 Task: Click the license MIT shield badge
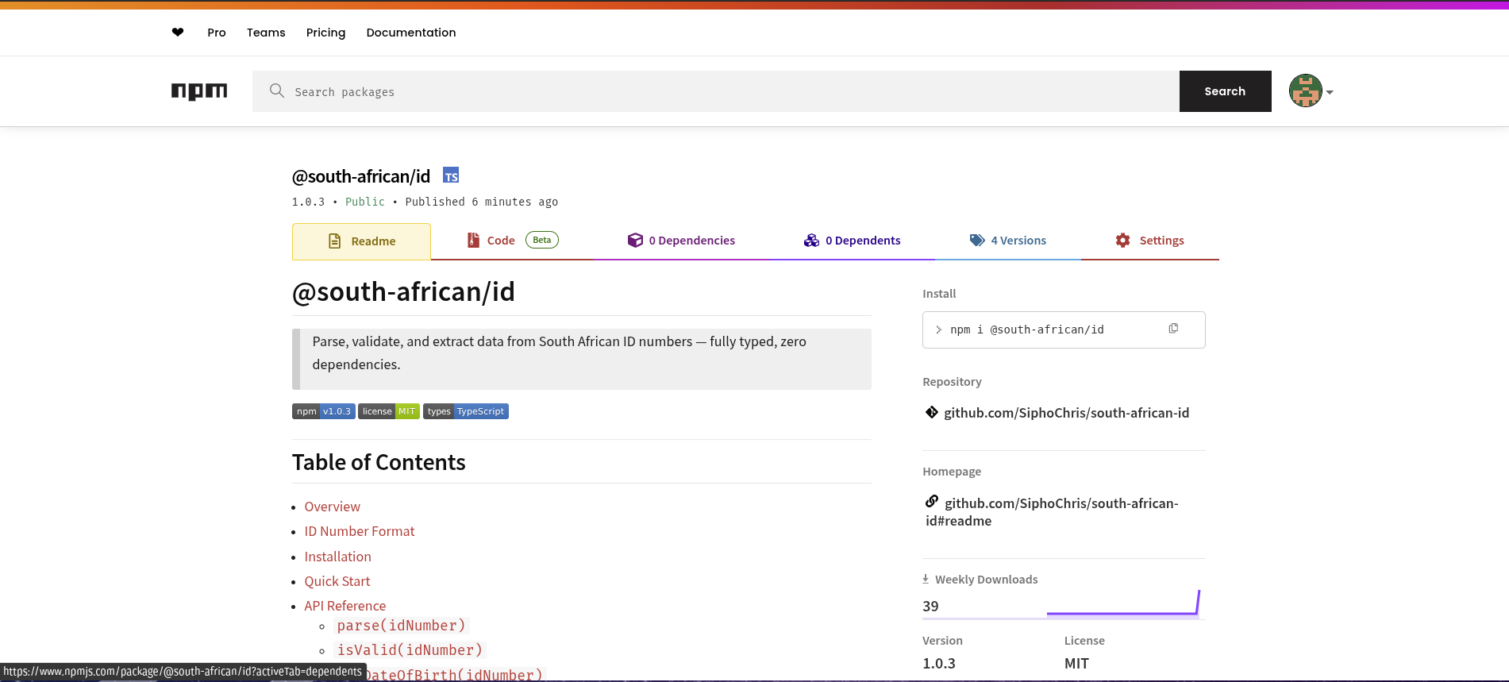[389, 411]
